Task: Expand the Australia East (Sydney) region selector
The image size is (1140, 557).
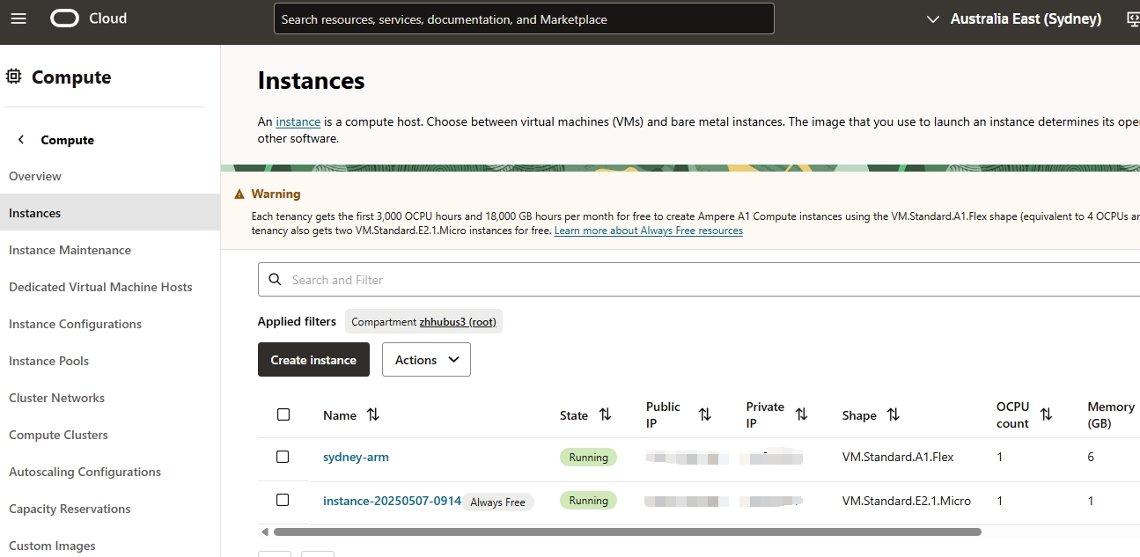Action: pyautogui.click(x=1013, y=18)
